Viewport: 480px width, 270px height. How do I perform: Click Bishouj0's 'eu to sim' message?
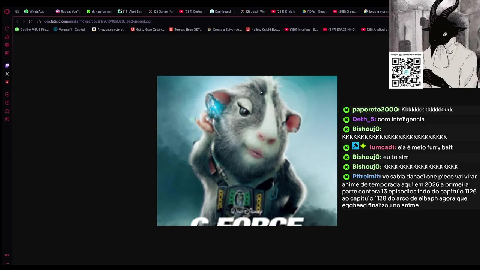pyautogui.click(x=396, y=157)
